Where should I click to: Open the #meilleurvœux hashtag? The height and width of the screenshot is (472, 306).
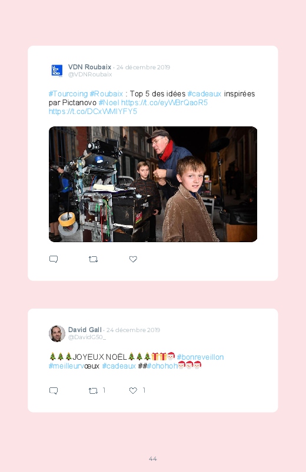[x=74, y=366]
